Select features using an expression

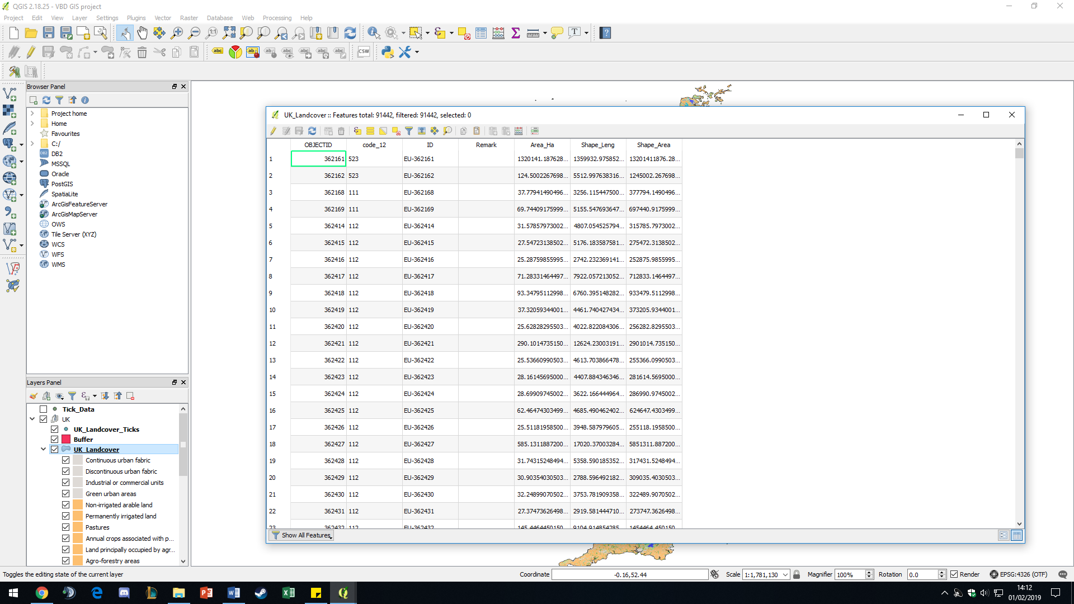click(357, 131)
